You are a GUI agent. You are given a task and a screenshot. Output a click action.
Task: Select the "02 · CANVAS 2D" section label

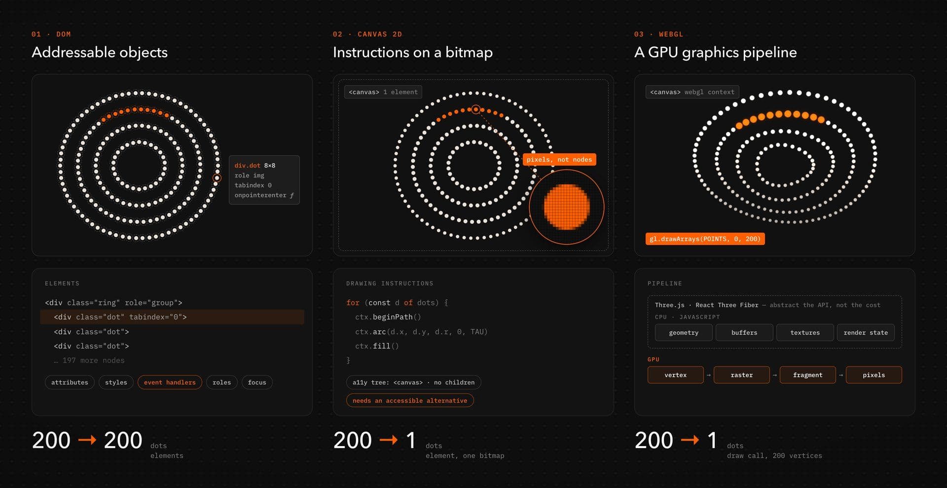tap(367, 34)
